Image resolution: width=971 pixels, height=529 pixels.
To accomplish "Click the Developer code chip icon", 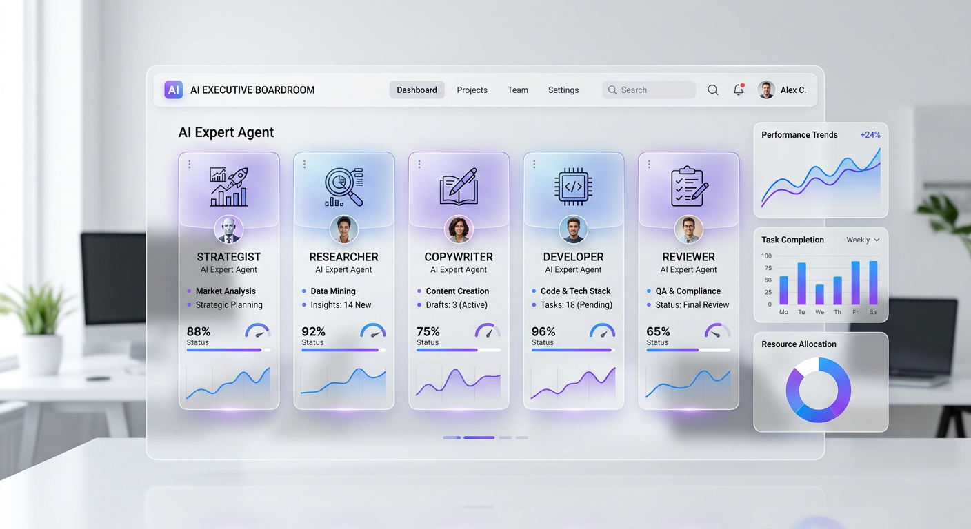I will click(x=574, y=187).
